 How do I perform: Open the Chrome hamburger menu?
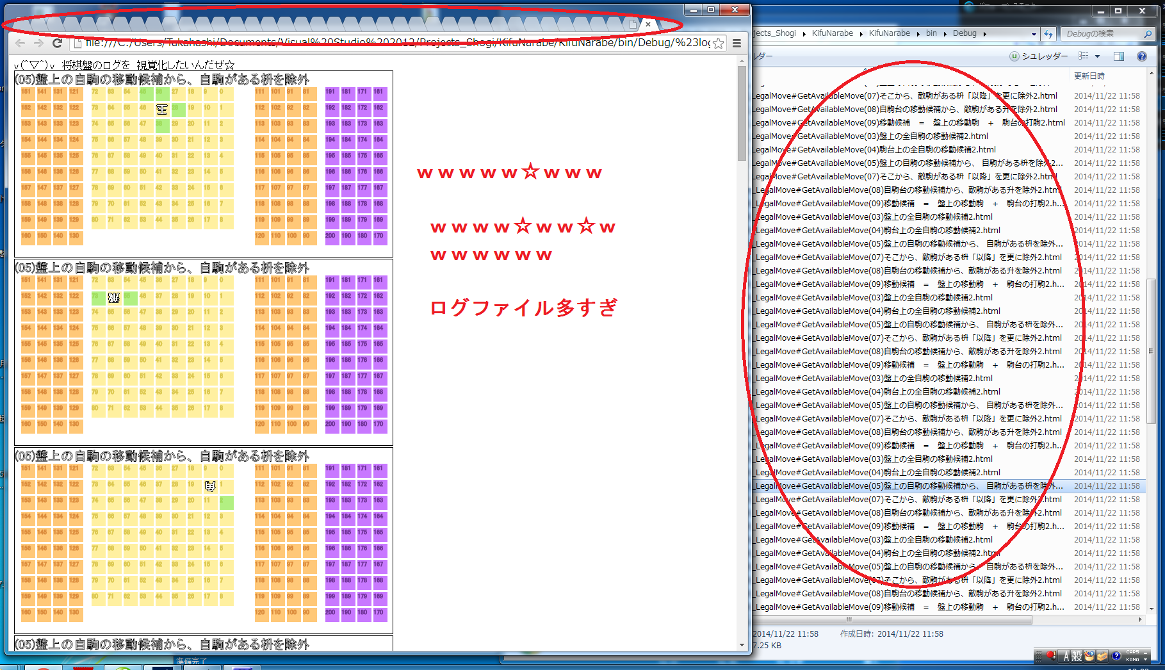click(x=737, y=43)
